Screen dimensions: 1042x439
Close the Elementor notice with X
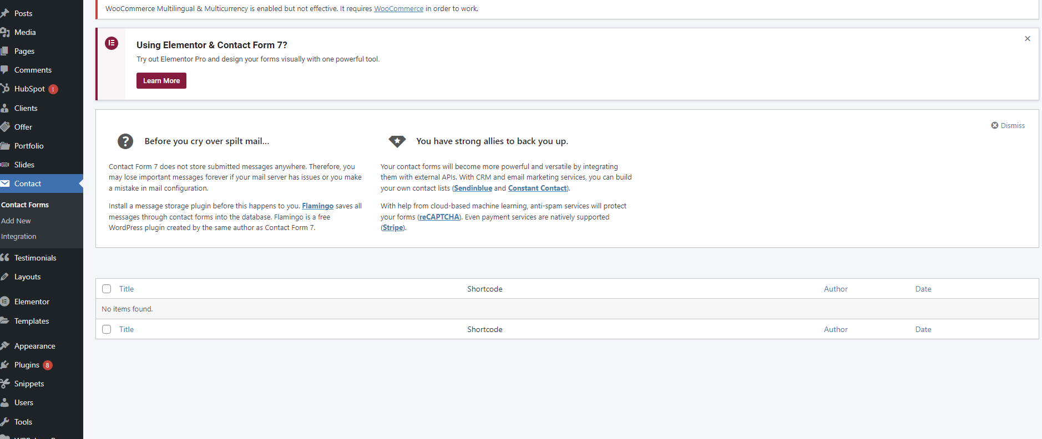[1028, 39]
